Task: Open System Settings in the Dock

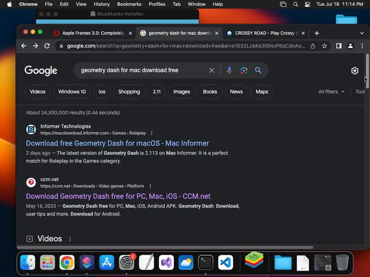Action: point(126,263)
